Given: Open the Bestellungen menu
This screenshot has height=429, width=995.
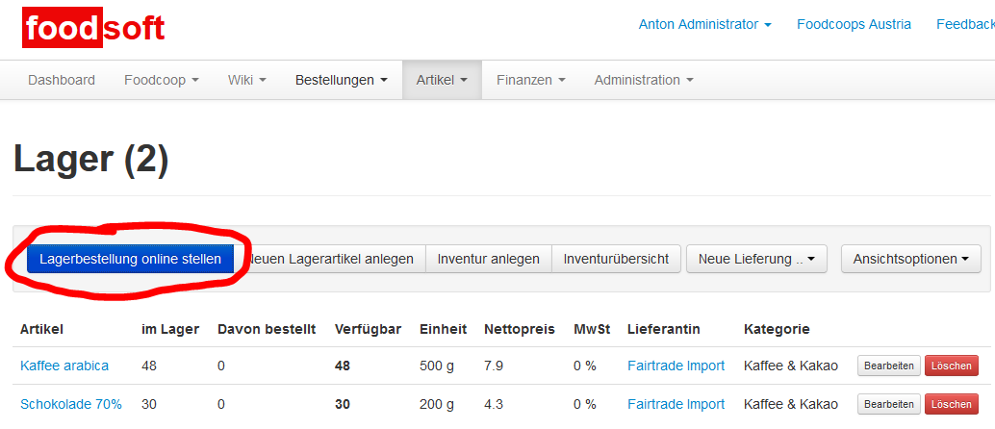Looking at the screenshot, I should (341, 80).
